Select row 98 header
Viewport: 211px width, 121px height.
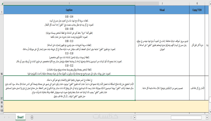coord(2,102)
